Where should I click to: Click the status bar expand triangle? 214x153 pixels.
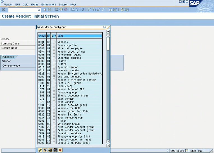point(167,151)
